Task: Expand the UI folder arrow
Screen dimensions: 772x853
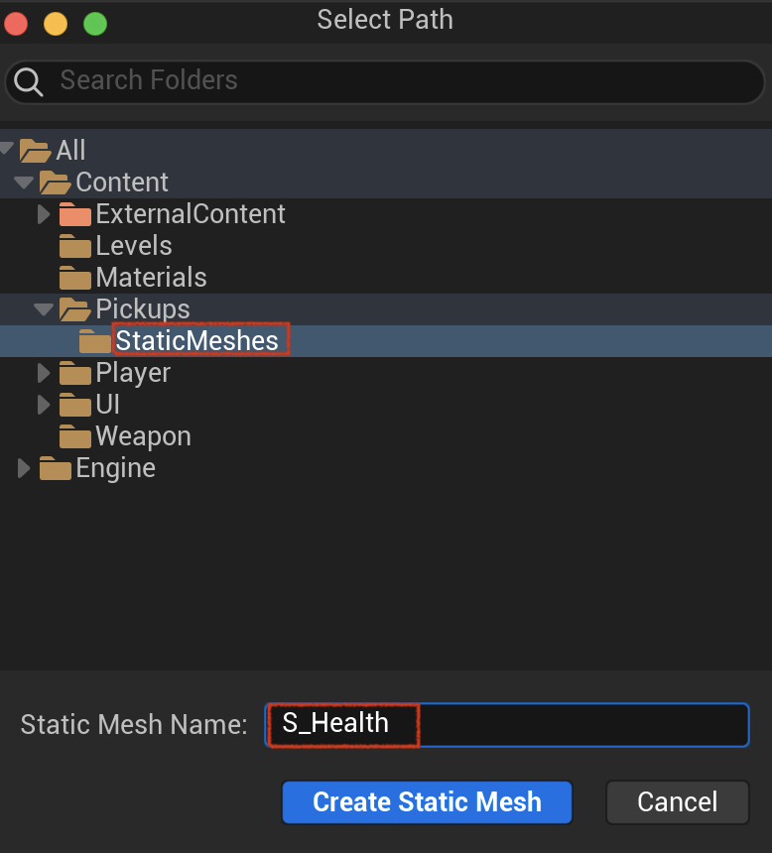Action: coord(44,405)
